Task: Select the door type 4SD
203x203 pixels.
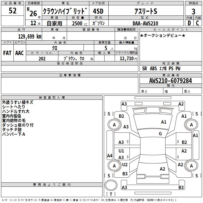Action: (x=98, y=11)
